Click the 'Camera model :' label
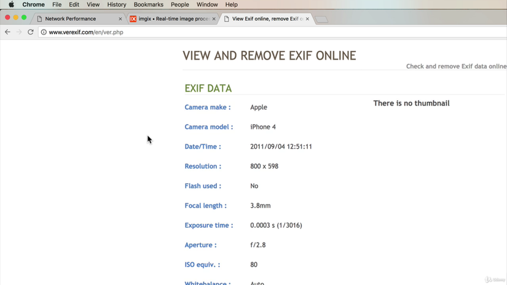The width and height of the screenshot is (507, 285). [x=208, y=127]
